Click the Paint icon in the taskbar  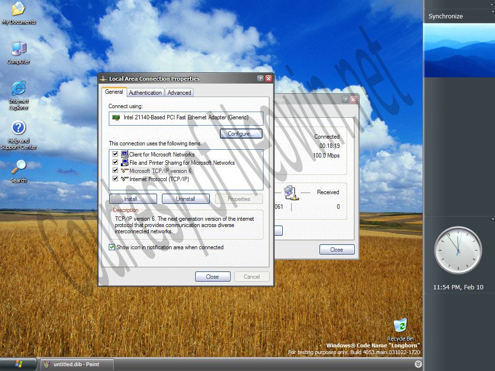point(47,364)
